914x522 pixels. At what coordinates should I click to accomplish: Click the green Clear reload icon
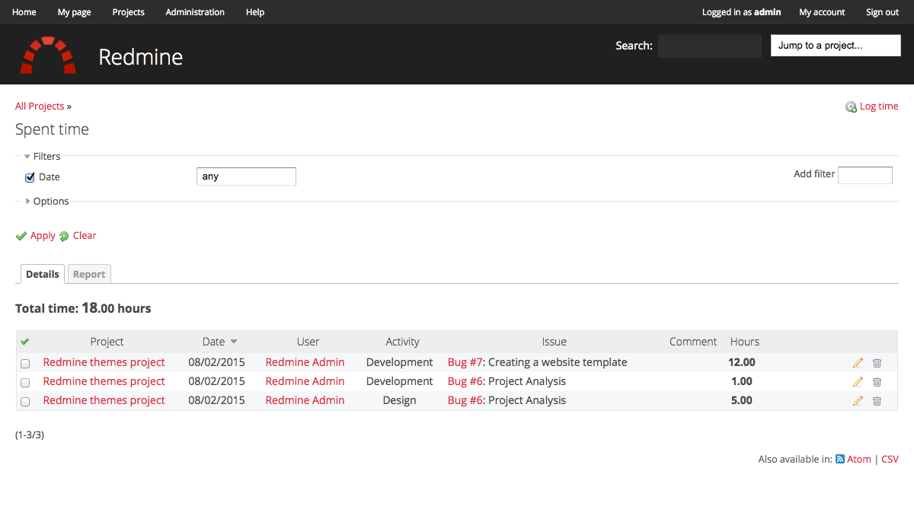tap(64, 236)
